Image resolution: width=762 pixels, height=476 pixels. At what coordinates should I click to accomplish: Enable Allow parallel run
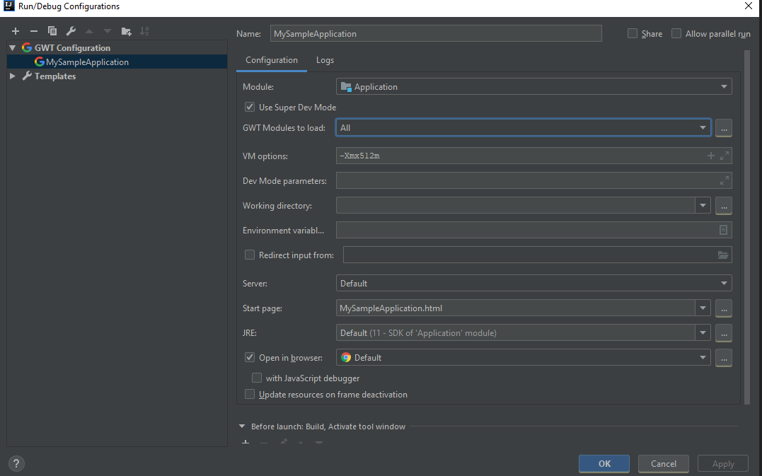pos(676,33)
